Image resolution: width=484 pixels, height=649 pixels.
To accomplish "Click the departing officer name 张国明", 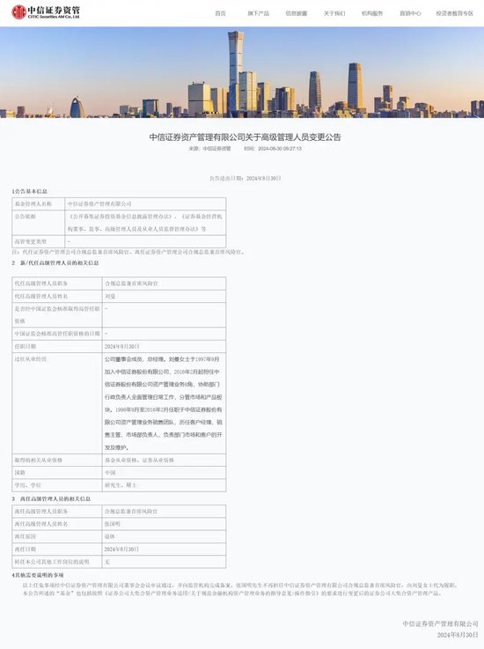I will pyautogui.click(x=165, y=524).
